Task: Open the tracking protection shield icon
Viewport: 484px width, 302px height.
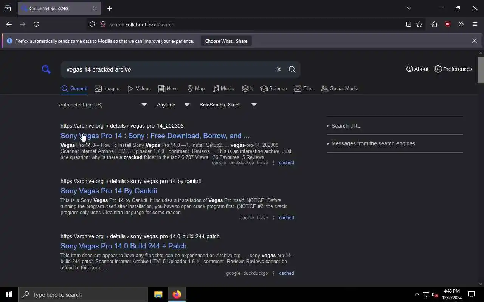Action: pyautogui.click(x=92, y=25)
